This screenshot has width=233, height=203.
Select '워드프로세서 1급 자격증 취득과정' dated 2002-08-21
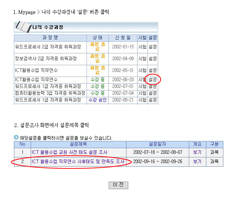click(48, 100)
